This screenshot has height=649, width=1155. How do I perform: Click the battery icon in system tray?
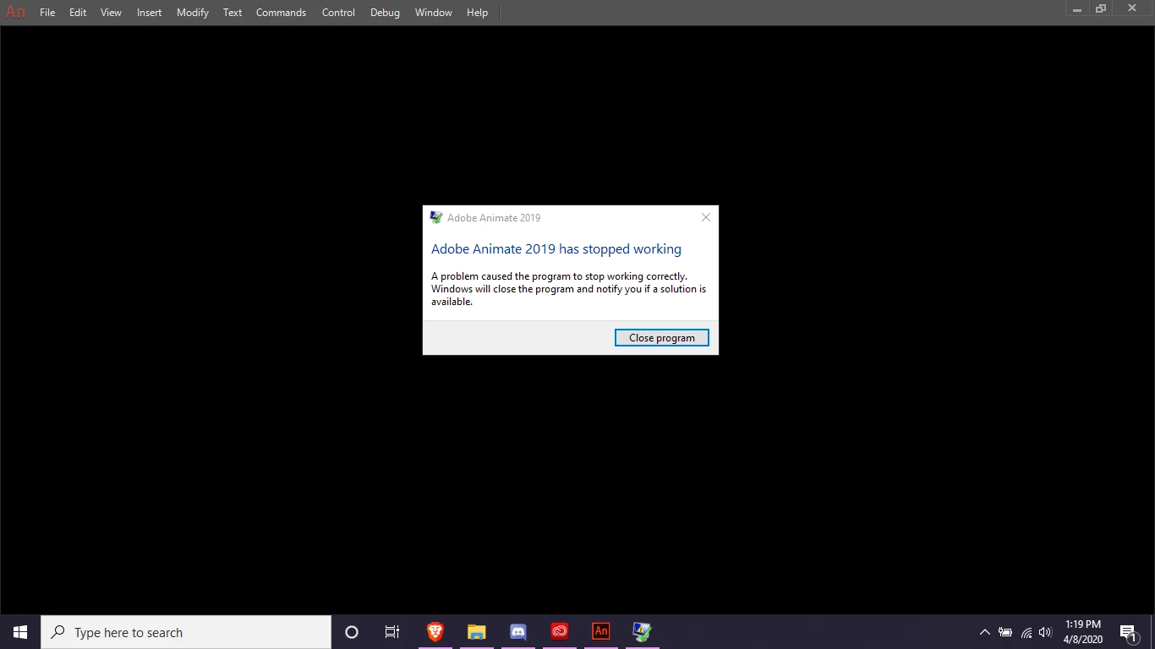1005,632
